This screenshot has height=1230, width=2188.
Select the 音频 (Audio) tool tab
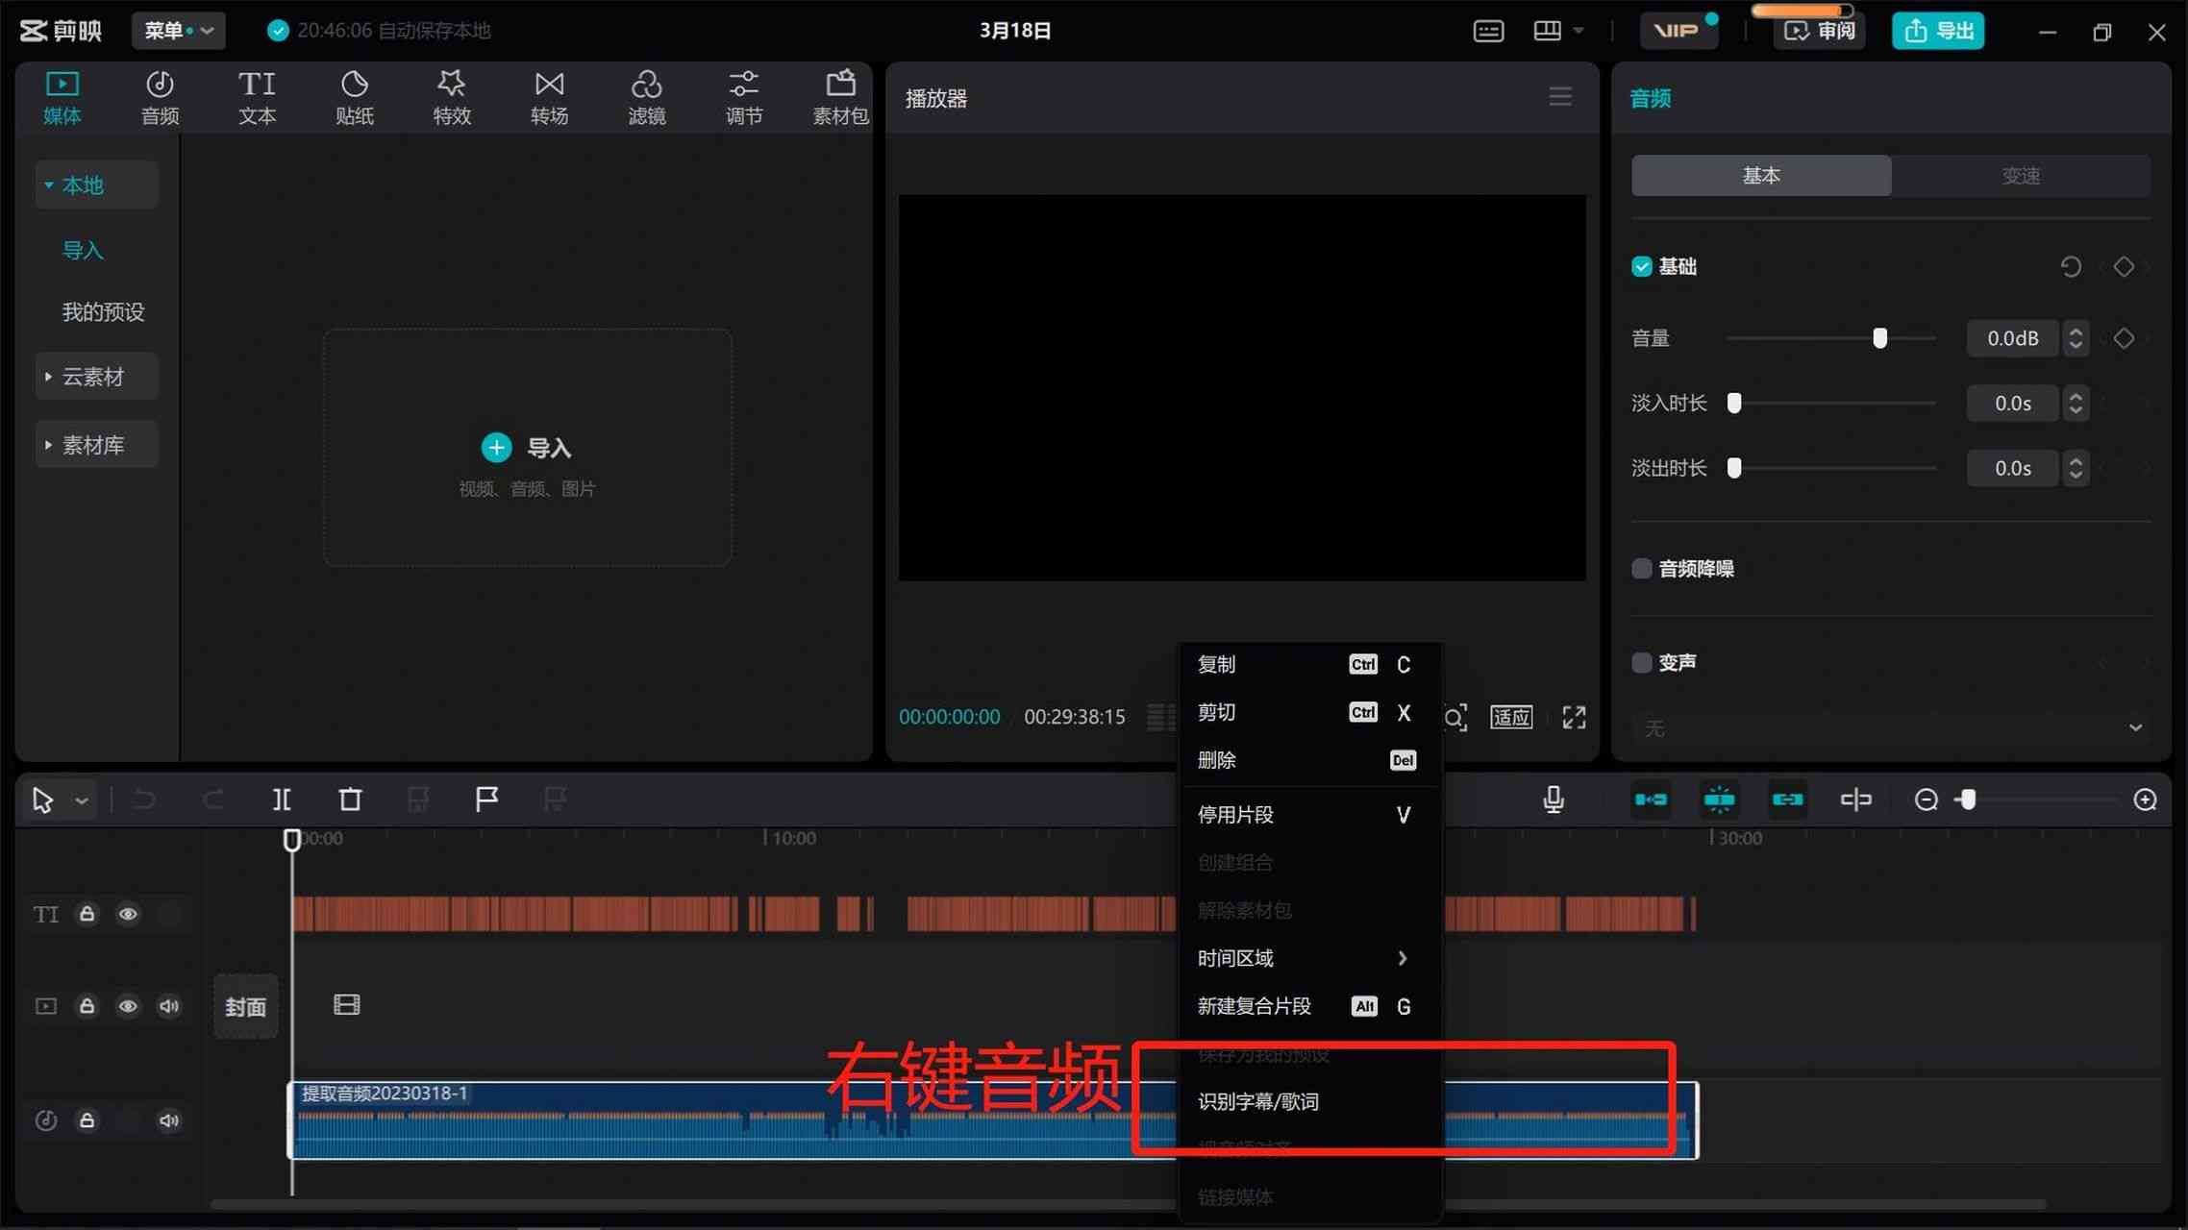coord(160,96)
